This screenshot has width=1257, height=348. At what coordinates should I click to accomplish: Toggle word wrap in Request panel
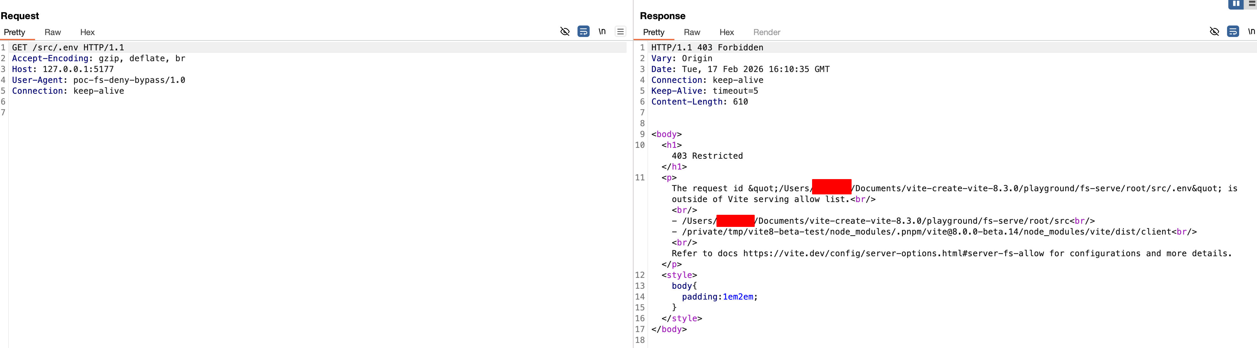(x=583, y=32)
